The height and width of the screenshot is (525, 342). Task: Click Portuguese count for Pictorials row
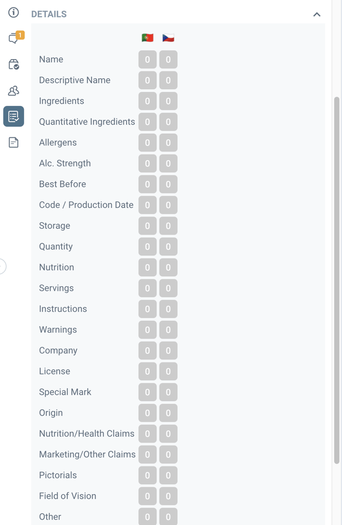click(147, 475)
